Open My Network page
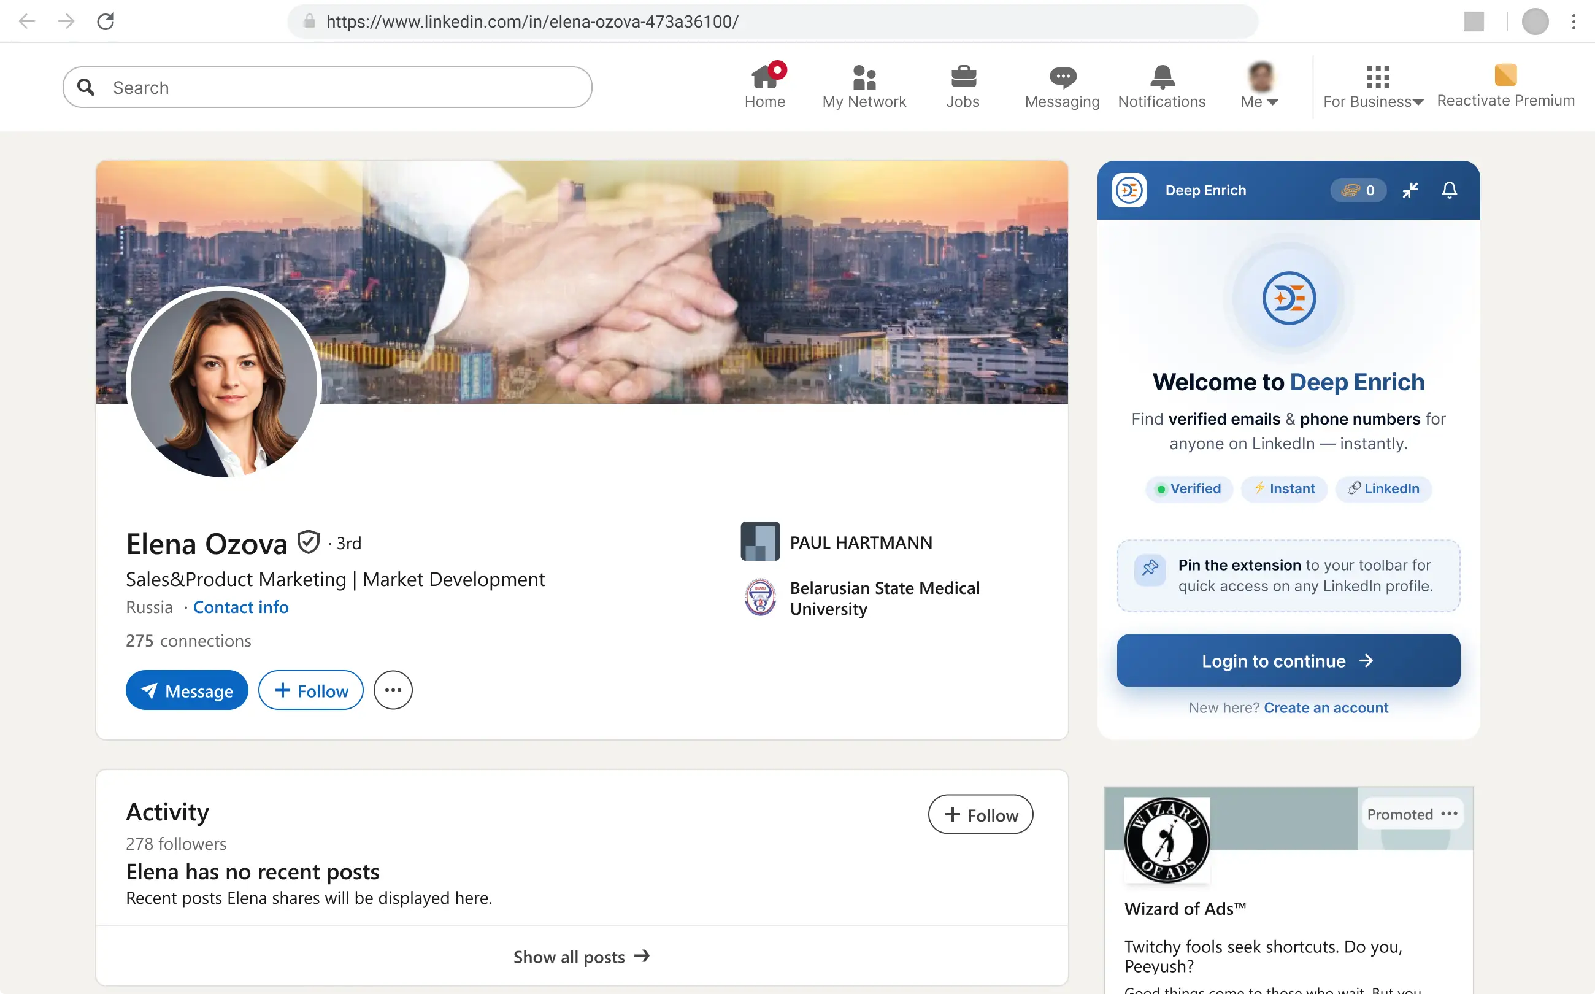 tap(864, 86)
